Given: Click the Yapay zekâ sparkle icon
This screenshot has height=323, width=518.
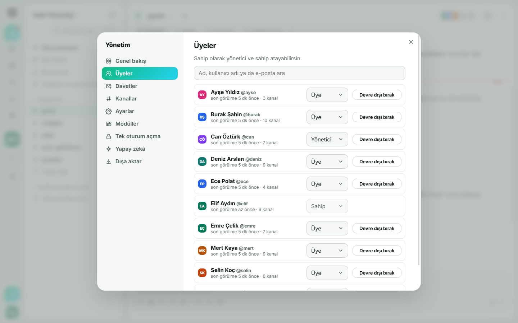Looking at the screenshot, I should click(109, 149).
